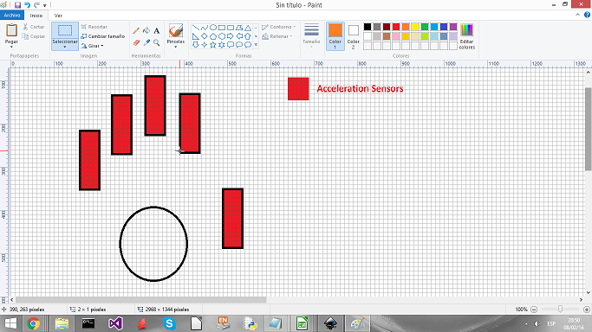592x332 pixels.
Task: Activate the Seleccionar rectangle selection tool
Action: pos(65,30)
